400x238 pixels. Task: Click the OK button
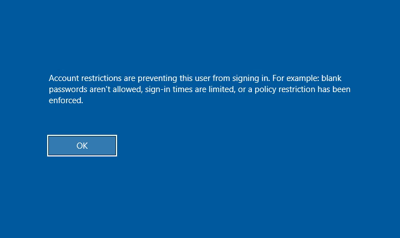(x=82, y=146)
